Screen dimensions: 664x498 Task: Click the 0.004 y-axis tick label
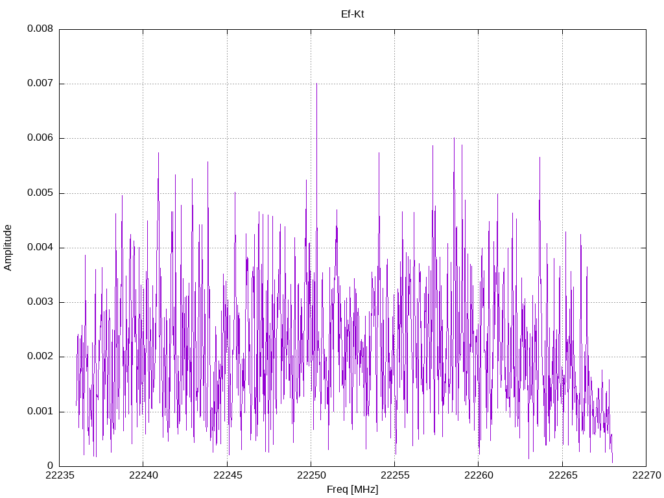(x=40, y=248)
